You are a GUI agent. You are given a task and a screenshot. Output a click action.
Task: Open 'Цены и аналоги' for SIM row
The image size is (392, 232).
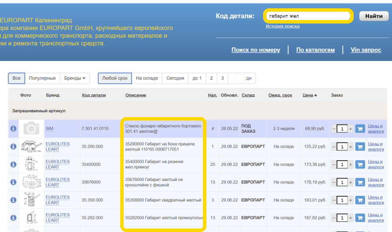(x=376, y=128)
